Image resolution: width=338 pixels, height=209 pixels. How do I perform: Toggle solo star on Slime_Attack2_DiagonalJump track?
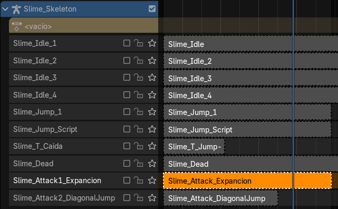152,198
